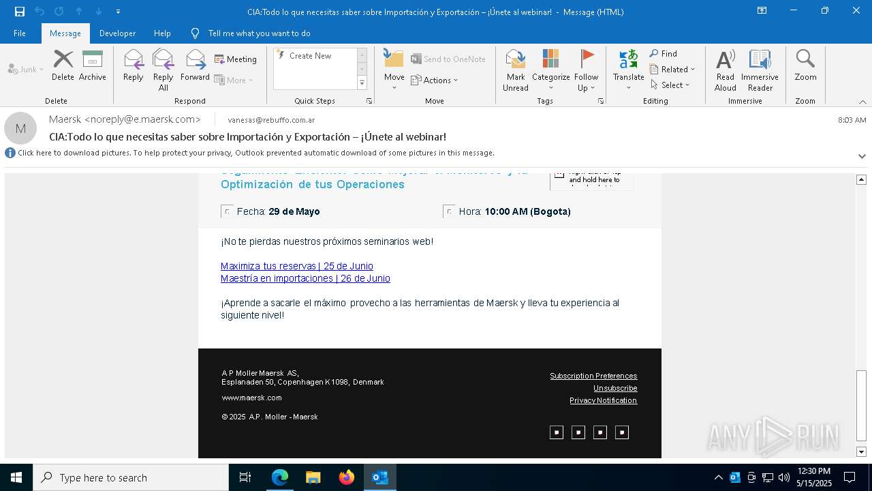Image resolution: width=872 pixels, height=491 pixels.
Task: Show hidden system tray icons
Action: (x=718, y=477)
